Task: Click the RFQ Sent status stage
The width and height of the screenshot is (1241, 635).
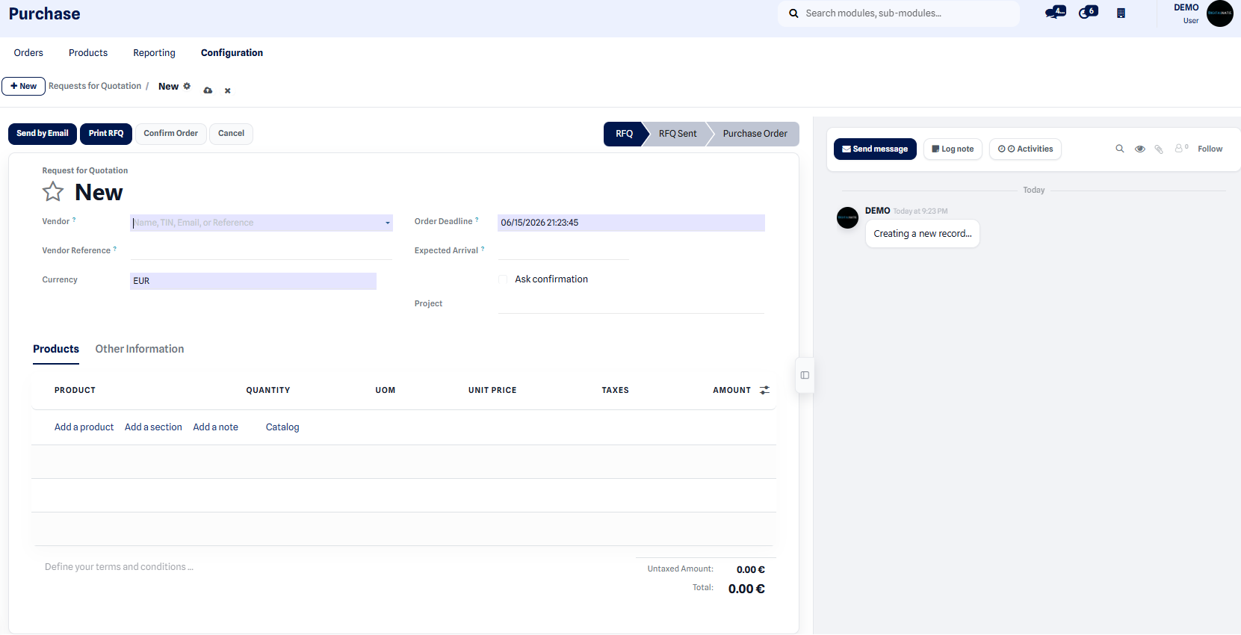Action: pyautogui.click(x=678, y=134)
